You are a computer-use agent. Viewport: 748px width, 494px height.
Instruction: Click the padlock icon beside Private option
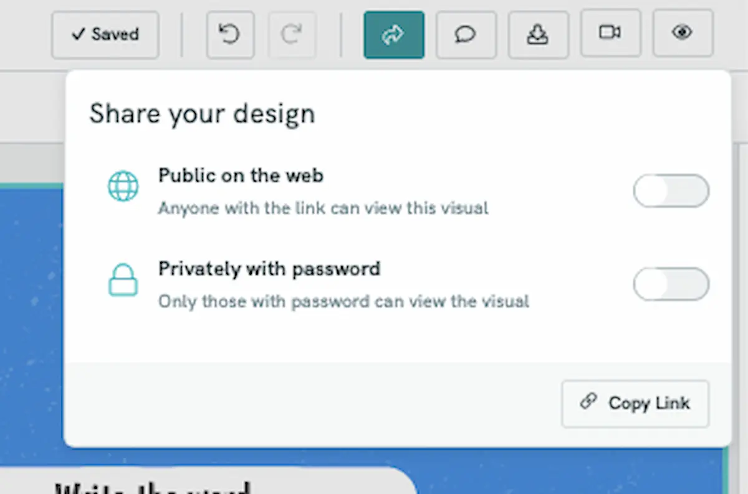click(123, 281)
